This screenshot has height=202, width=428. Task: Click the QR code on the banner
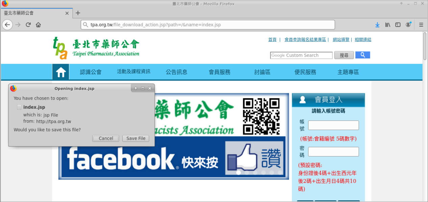tap(261, 117)
